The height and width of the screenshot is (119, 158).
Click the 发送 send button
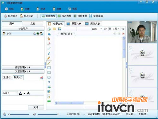pos(36,107)
